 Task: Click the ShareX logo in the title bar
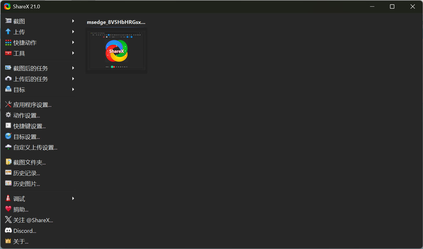pyautogui.click(x=7, y=6)
